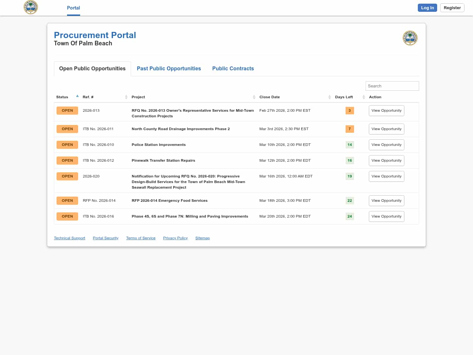473x355 pixels.
Task: Click the Palm Beach seal beside portal title
Action: tap(410, 38)
